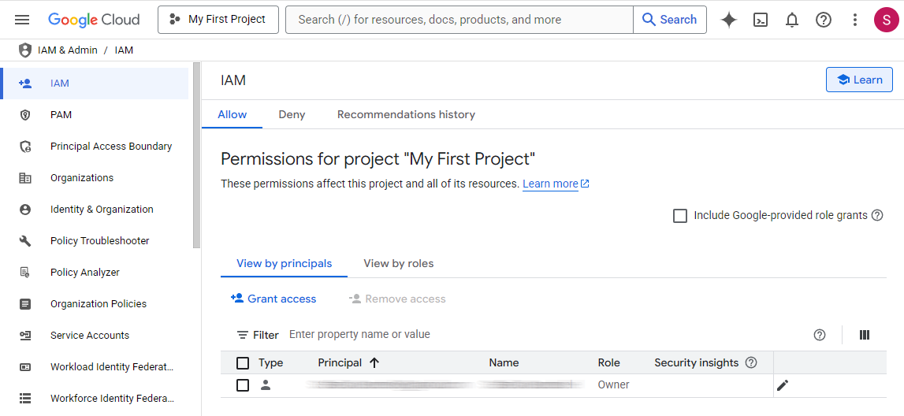Open the hamburger navigation menu
904x416 pixels.
(x=22, y=20)
